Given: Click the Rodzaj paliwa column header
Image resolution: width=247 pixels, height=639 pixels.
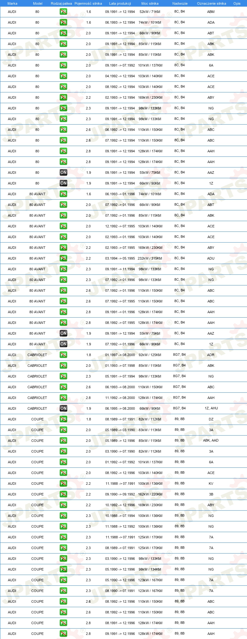Looking at the screenshot, I should (x=61, y=3).
